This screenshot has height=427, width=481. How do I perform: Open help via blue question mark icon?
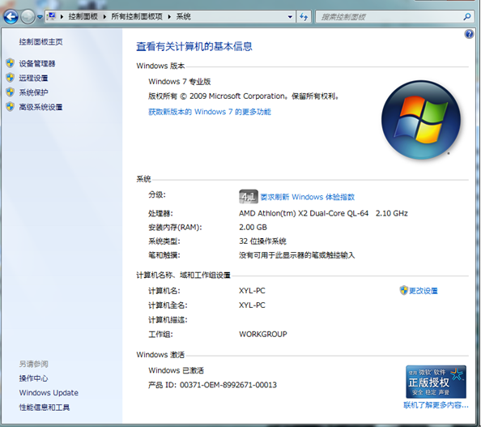(x=469, y=34)
